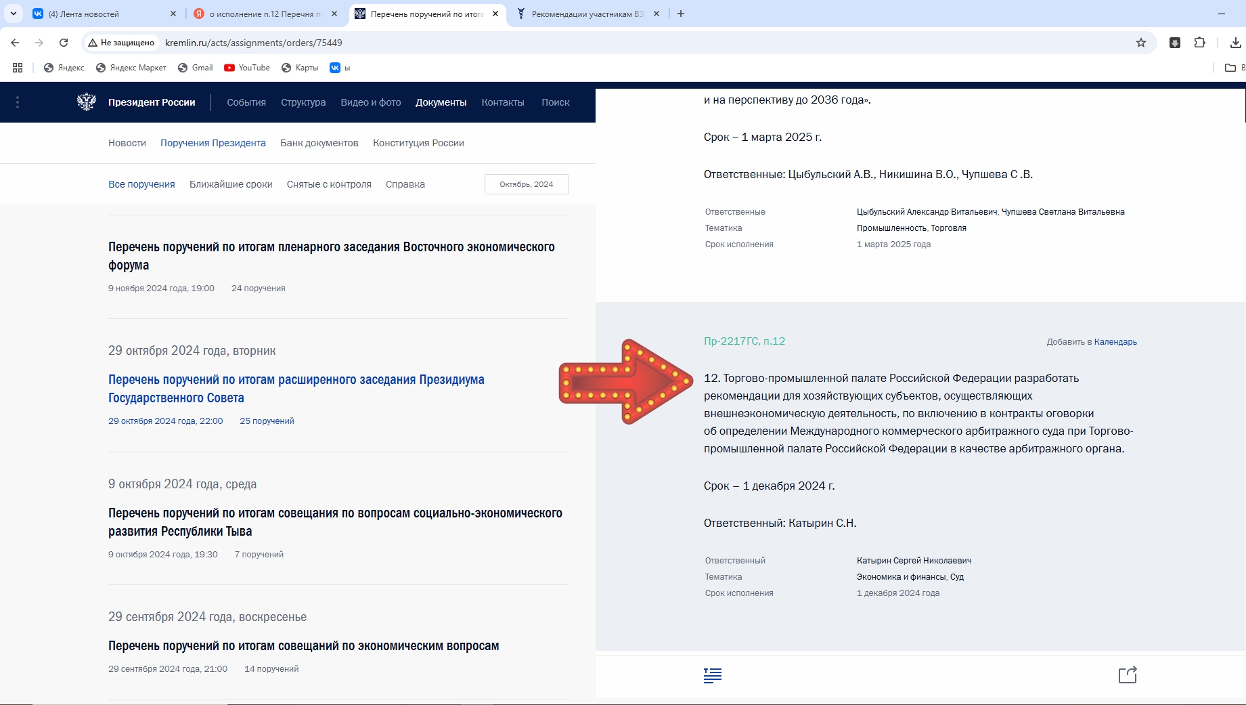Click the Календарь link
Viewport: 1246px width, 705px height.
coord(1115,342)
